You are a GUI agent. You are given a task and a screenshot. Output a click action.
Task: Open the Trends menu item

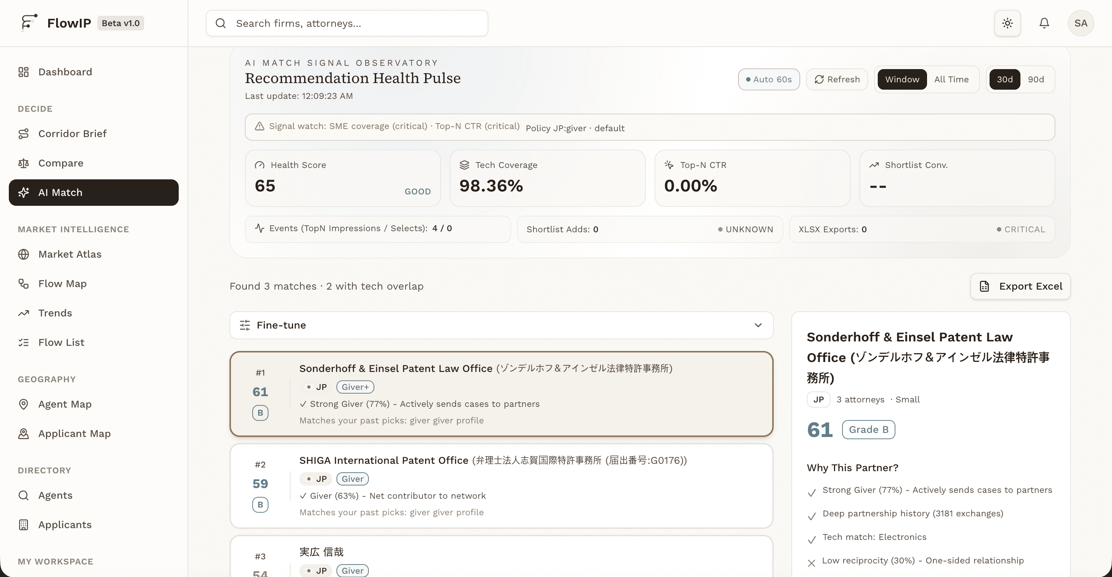[55, 313]
